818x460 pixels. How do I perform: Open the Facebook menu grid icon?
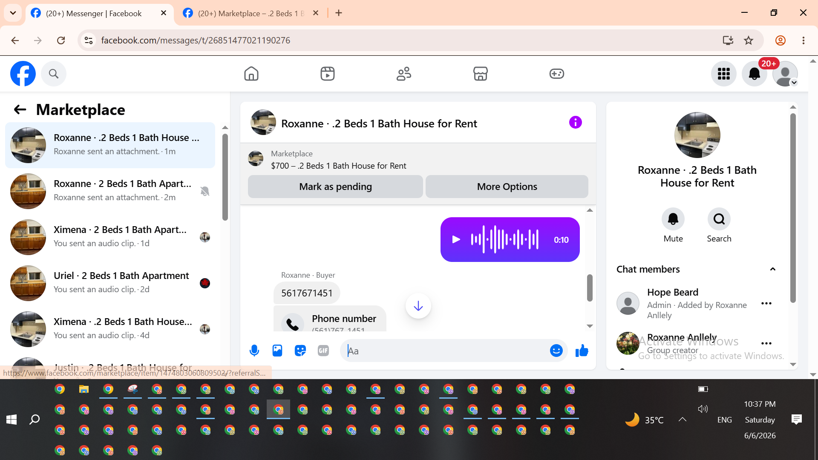(x=724, y=74)
